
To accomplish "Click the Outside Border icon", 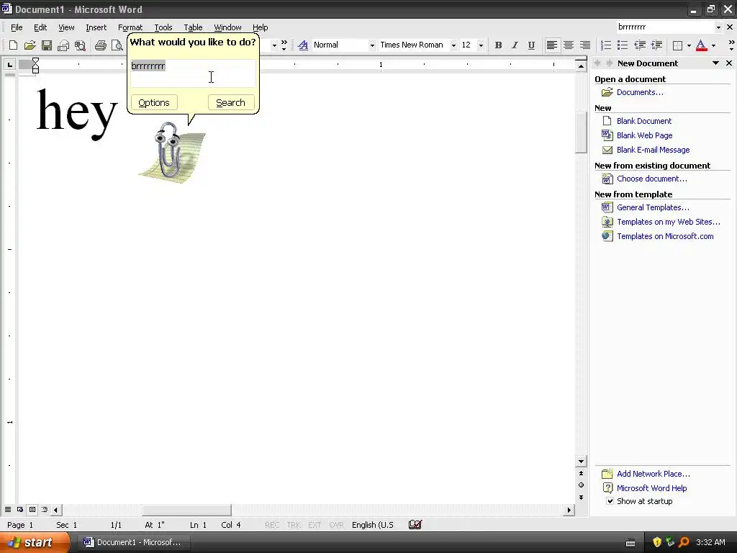I will pos(677,45).
